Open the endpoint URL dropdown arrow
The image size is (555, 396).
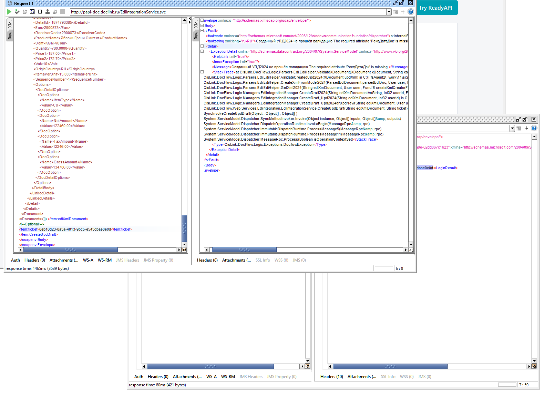pos(389,12)
